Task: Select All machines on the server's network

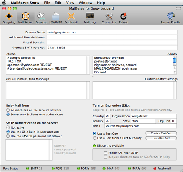Action: (8, 110)
